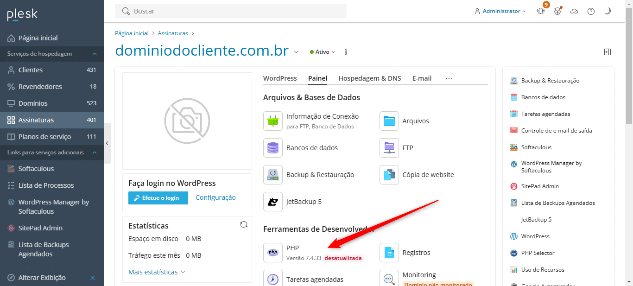Open the domain name dropdown chevron

pos(296,52)
